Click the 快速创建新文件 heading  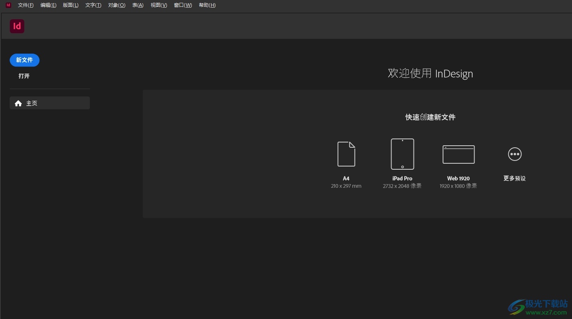[430, 117]
